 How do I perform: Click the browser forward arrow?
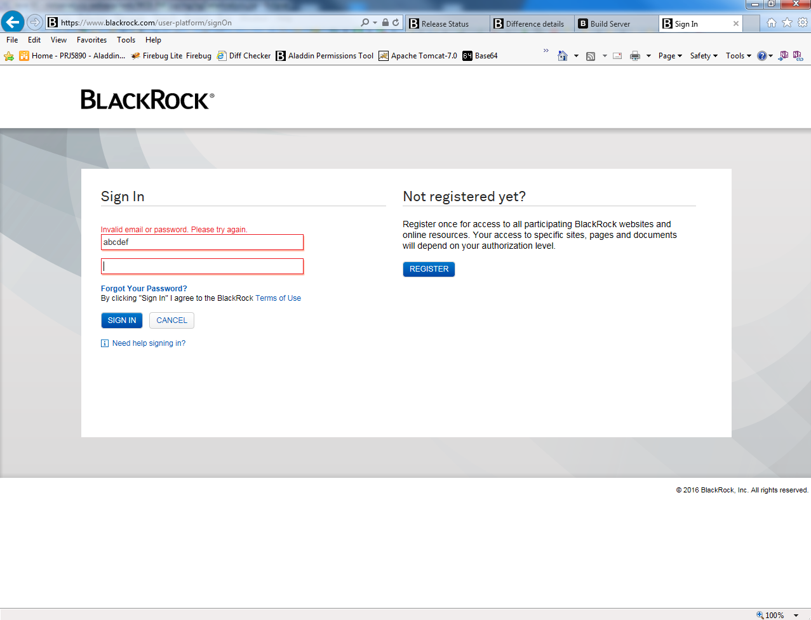(35, 22)
